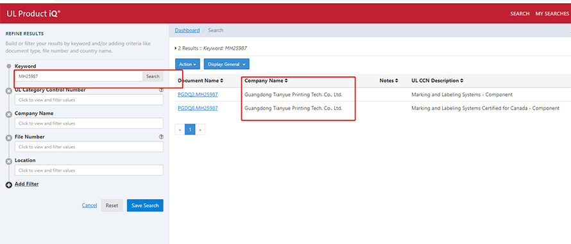Image resolution: width=571 pixels, height=244 pixels.
Task: Sort results by Company Name column
Action: [266, 80]
